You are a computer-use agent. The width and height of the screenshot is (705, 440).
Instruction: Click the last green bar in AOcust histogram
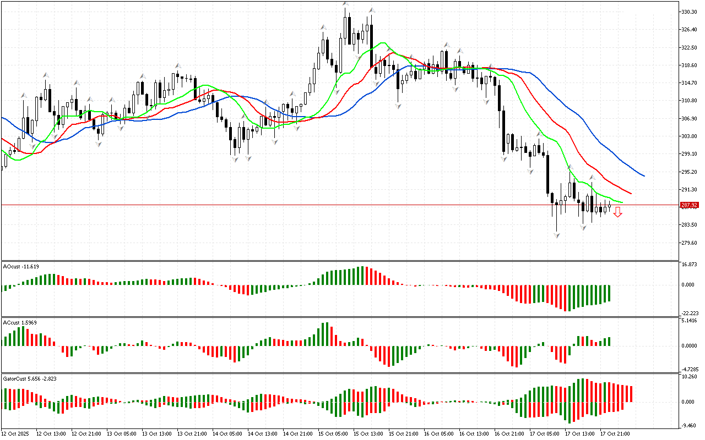click(609, 293)
